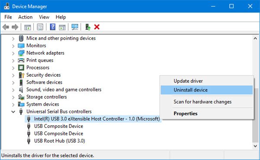
Task: Click the blue Help question mark icon
Action: point(52,27)
